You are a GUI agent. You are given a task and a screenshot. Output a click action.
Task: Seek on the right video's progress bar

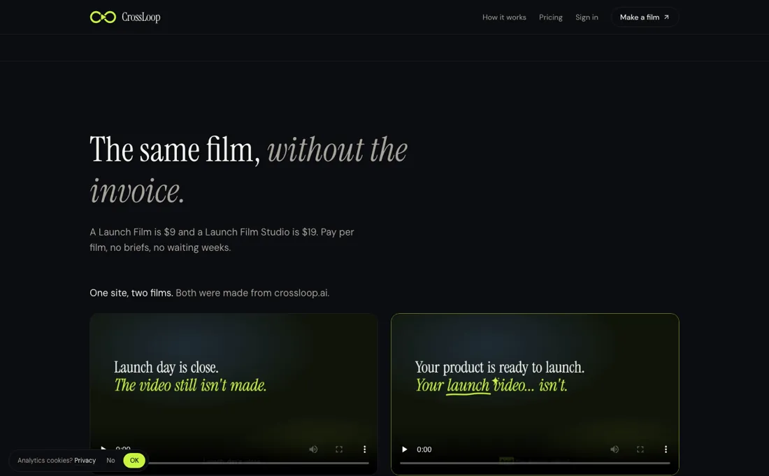pyautogui.click(x=535, y=463)
